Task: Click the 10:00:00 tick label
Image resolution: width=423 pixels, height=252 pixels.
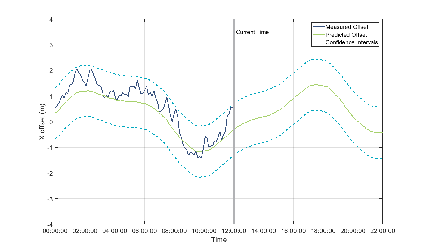Action: pyautogui.click(x=204, y=231)
